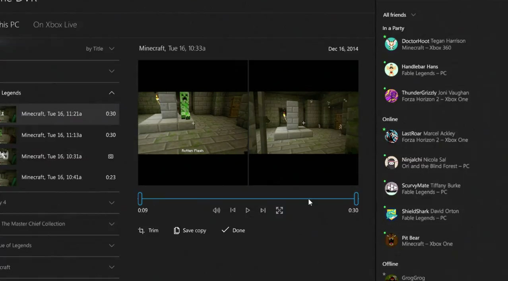Viewport: 508px width, 281px height.
Task: Click the left trim handle on timeline
Action: [140, 199]
